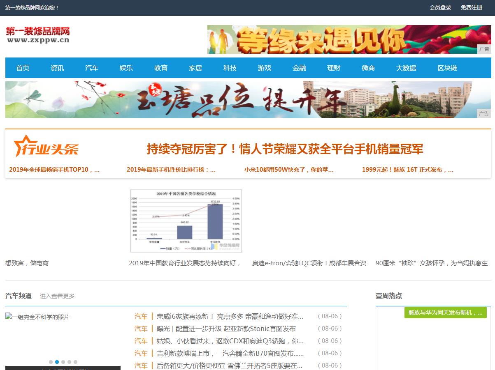Open 曝光 | 配置进一步升级 起亚新款Stonic article
The image size is (495, 370).
click(226, 329)
